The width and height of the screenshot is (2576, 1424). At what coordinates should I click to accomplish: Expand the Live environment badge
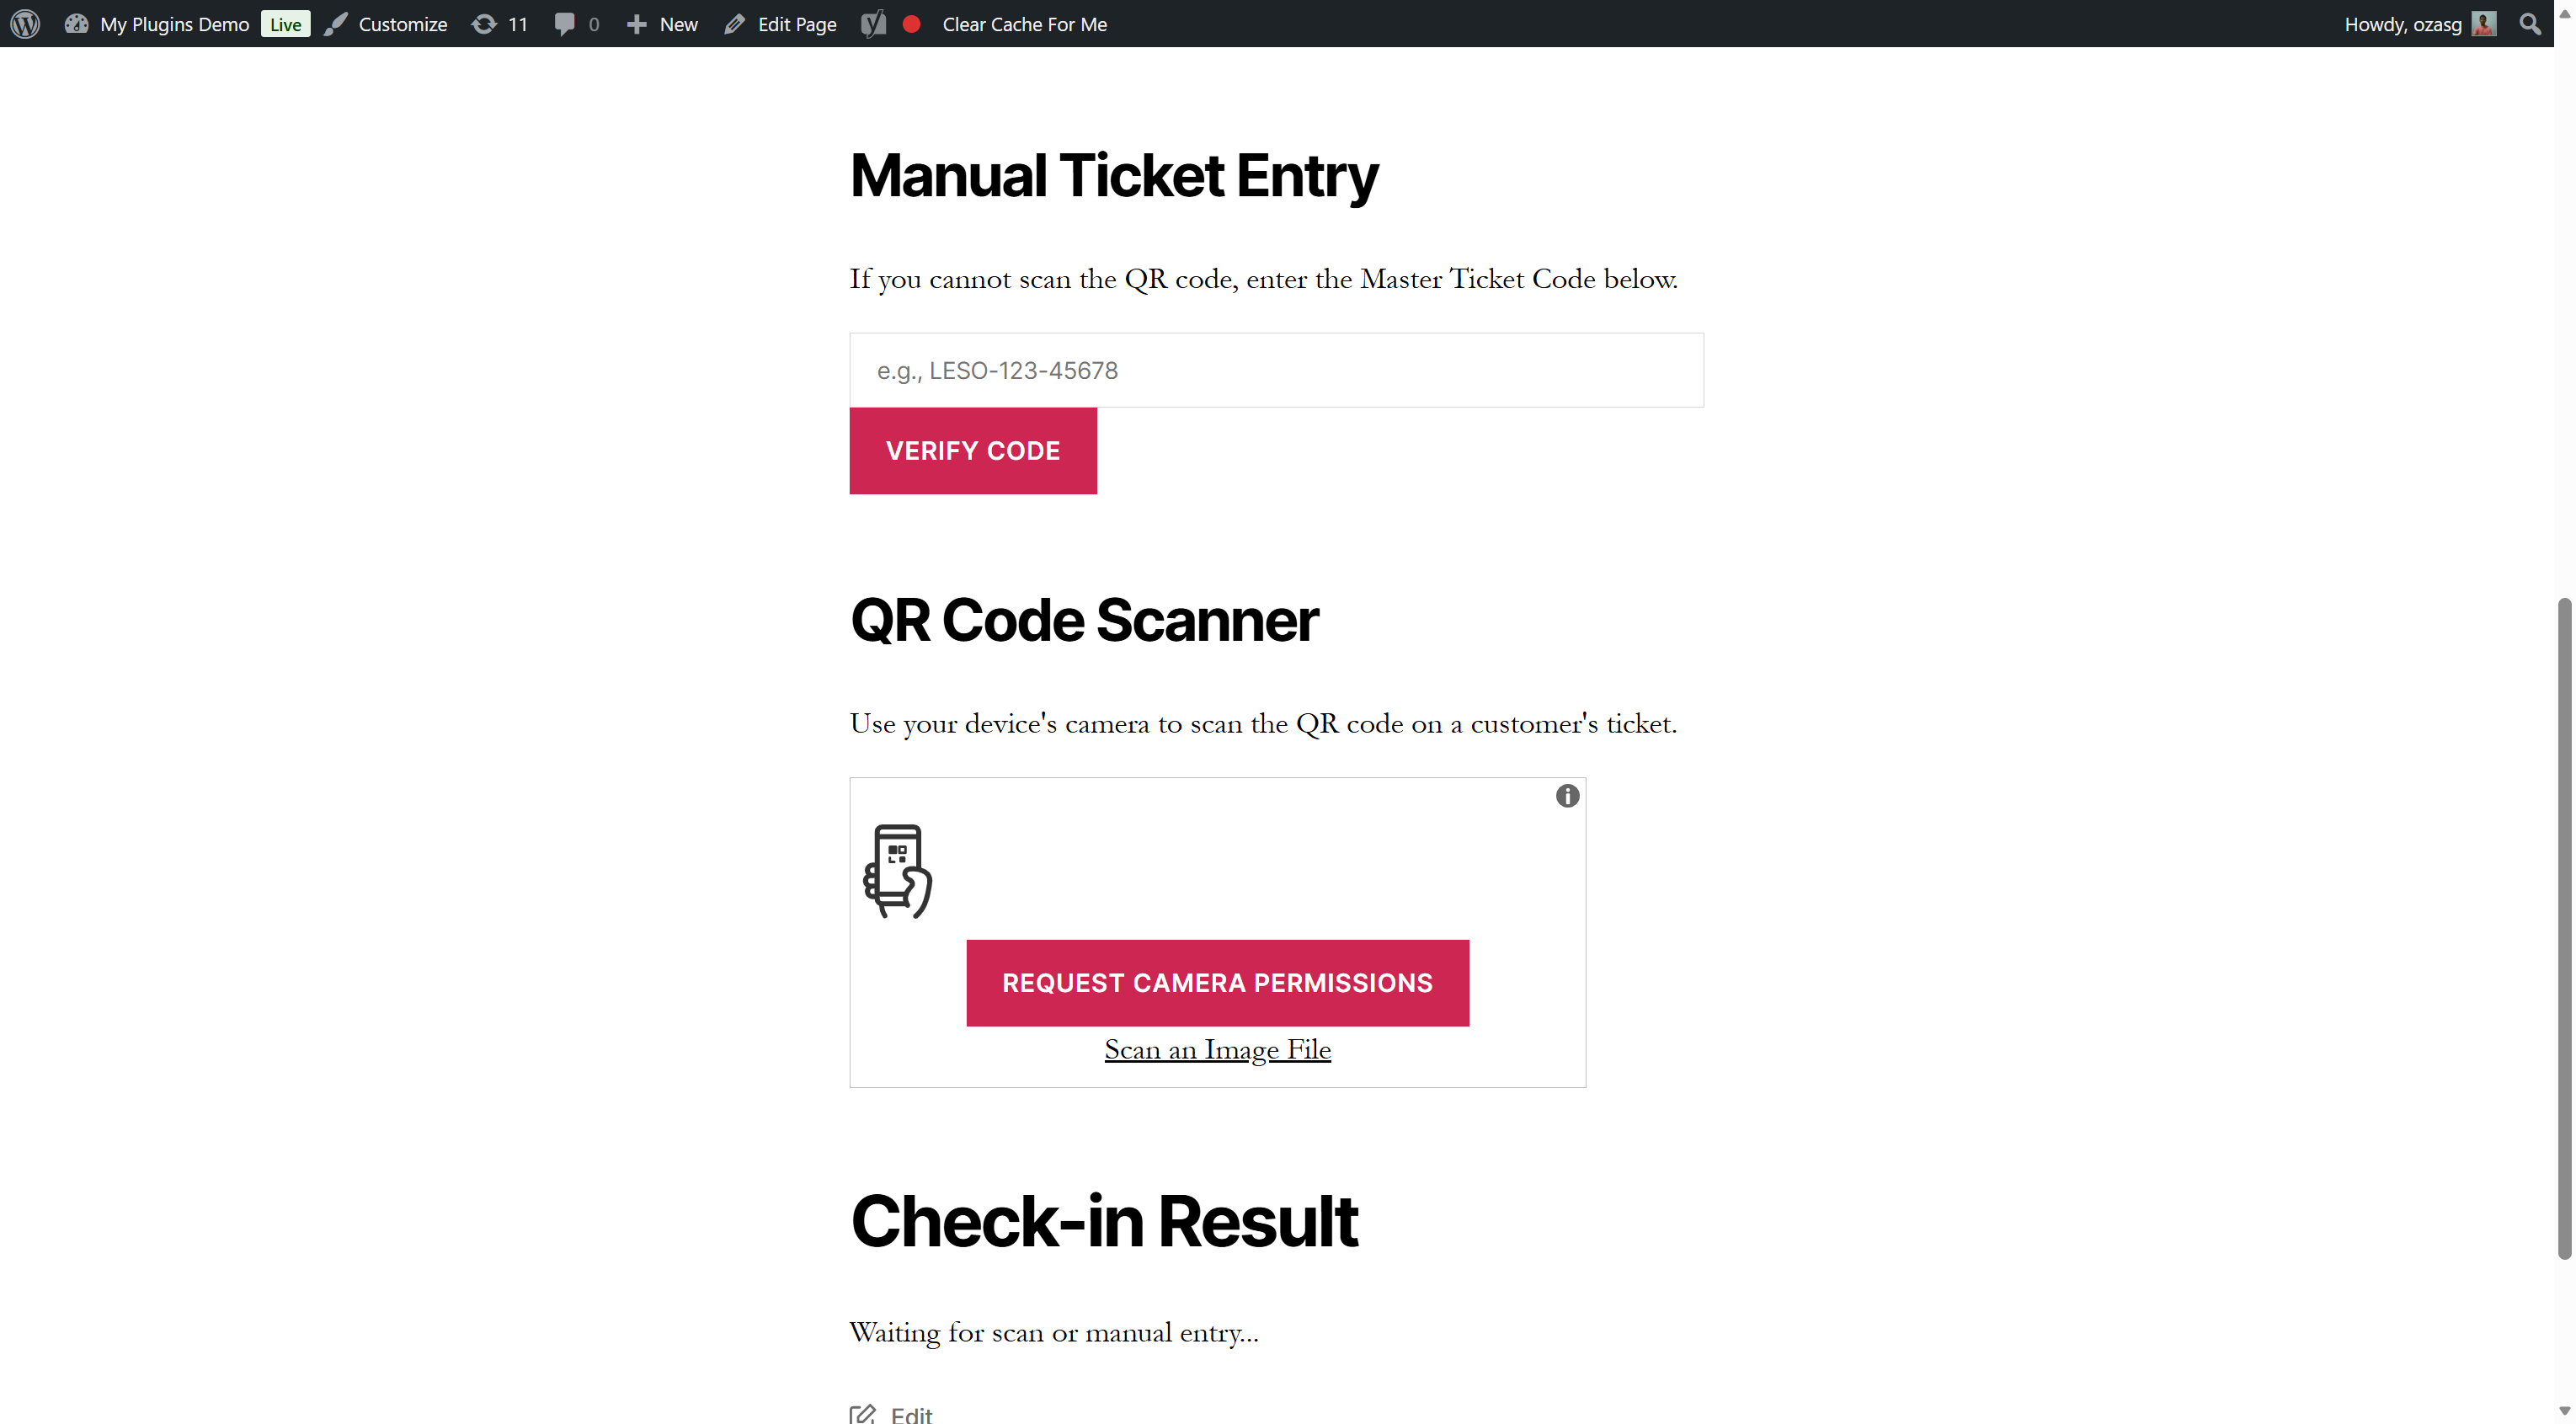coord(285,23)
